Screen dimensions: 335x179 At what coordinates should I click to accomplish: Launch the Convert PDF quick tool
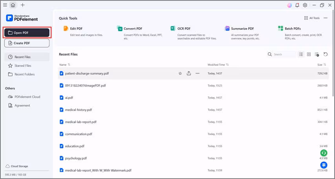tap(140, 33)
